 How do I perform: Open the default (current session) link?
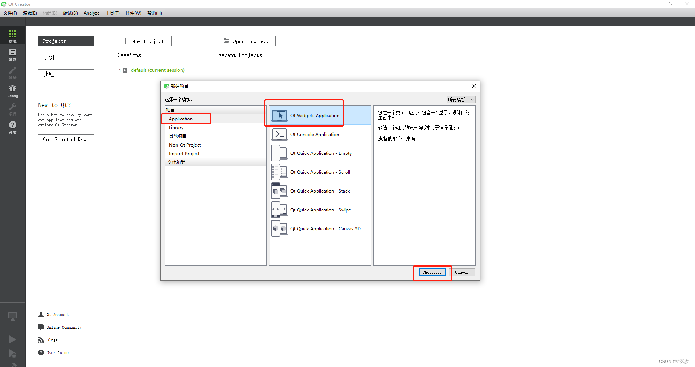click(x=158, y=70)
